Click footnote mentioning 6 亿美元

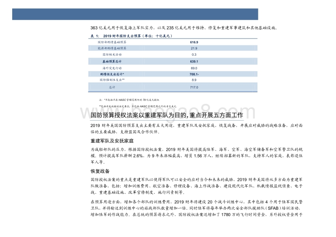coord(138,106)
